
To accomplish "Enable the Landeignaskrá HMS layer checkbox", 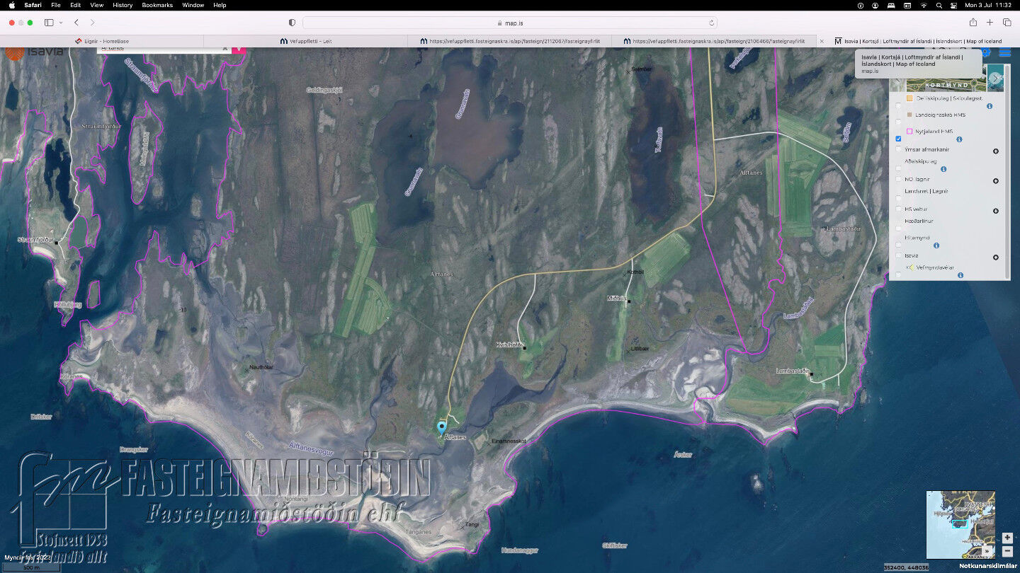I will coord(898,122).
